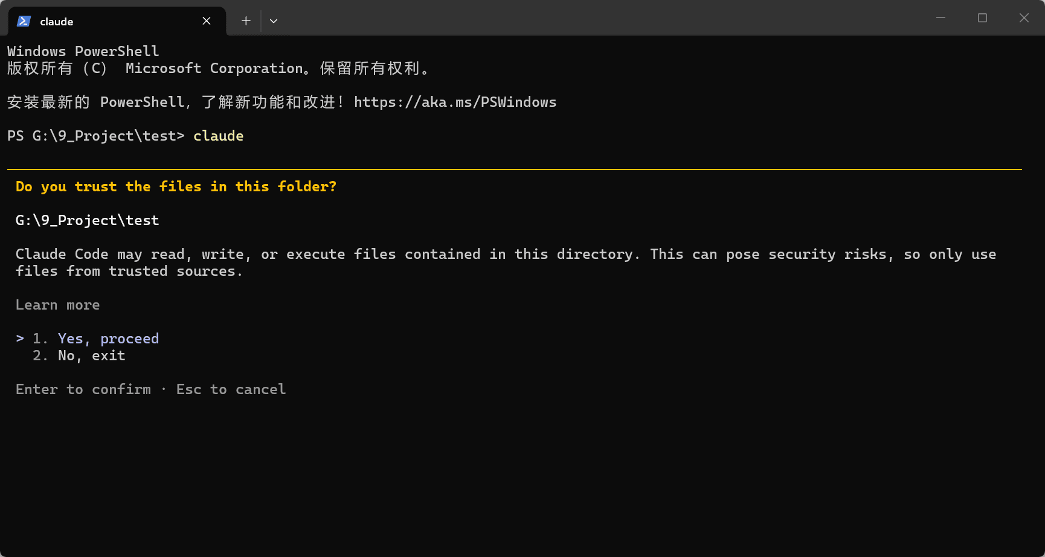Close the Windows Terminal window
Viewport: 1045px width, 557px height.
(1024, 18)
